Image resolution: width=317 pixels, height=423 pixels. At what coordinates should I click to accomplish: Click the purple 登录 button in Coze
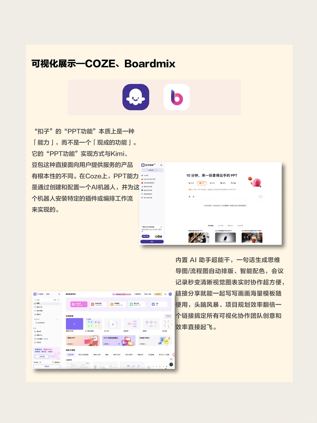[152, 241]
